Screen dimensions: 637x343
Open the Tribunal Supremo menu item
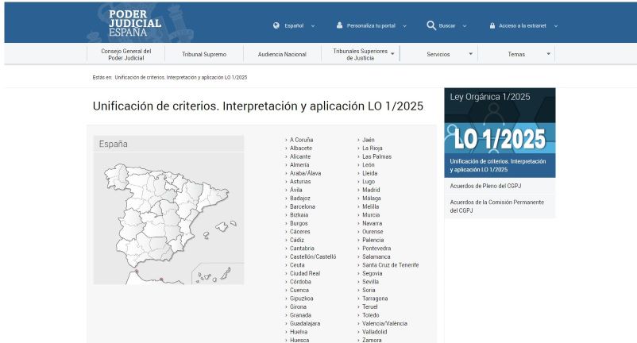[x=204, y=54]
